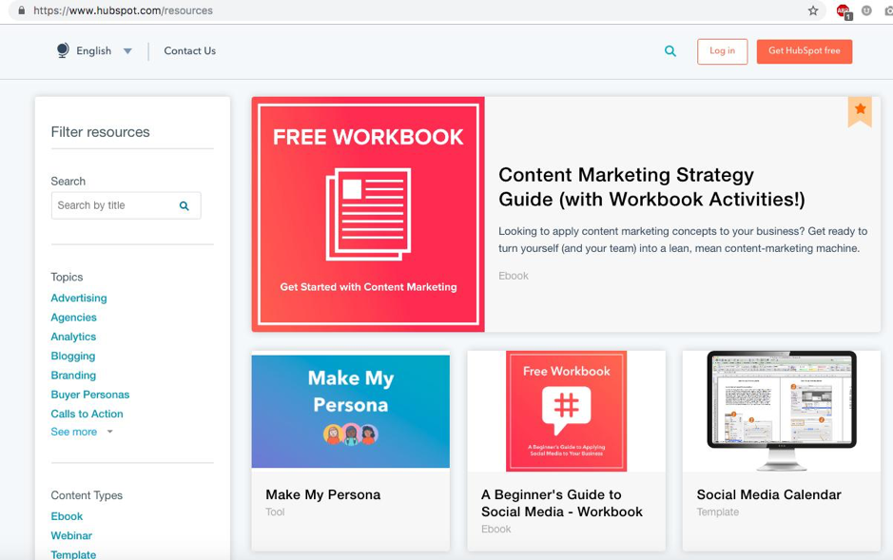Click the 'Ebook' tag under featured guide
Image resolution: width=893 pixels, height=560 pixels.
point(514,276)
